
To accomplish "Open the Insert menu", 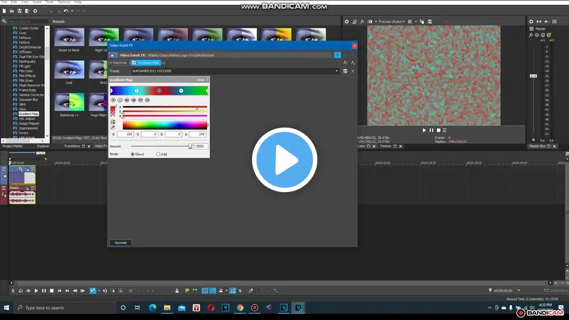I will 37,2.
